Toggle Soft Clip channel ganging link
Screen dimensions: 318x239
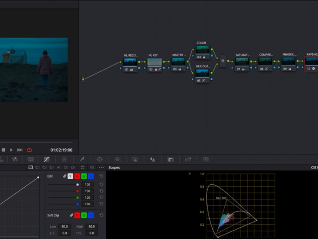click(x=72, y=215)
